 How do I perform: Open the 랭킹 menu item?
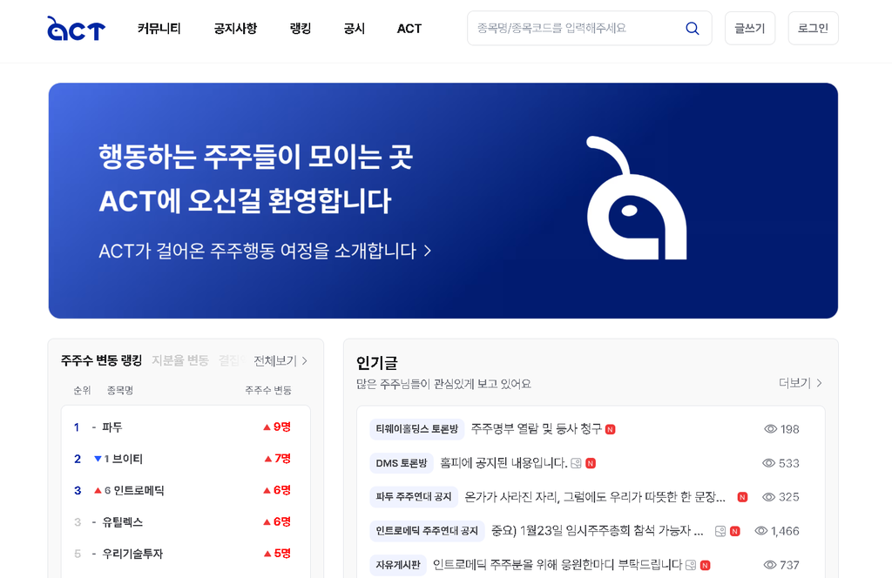click(x=300, y=29)
